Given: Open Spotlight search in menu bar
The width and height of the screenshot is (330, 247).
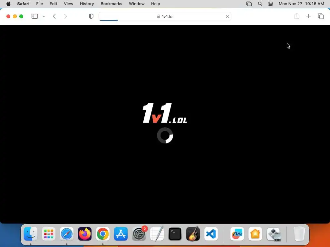Looking at the screenshot, I should pos(260,4).
